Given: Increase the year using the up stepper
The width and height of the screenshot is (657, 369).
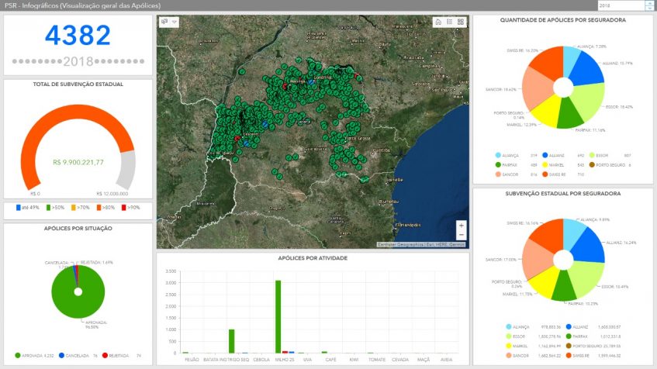Looking at the screenshot, I should [648, 3].
